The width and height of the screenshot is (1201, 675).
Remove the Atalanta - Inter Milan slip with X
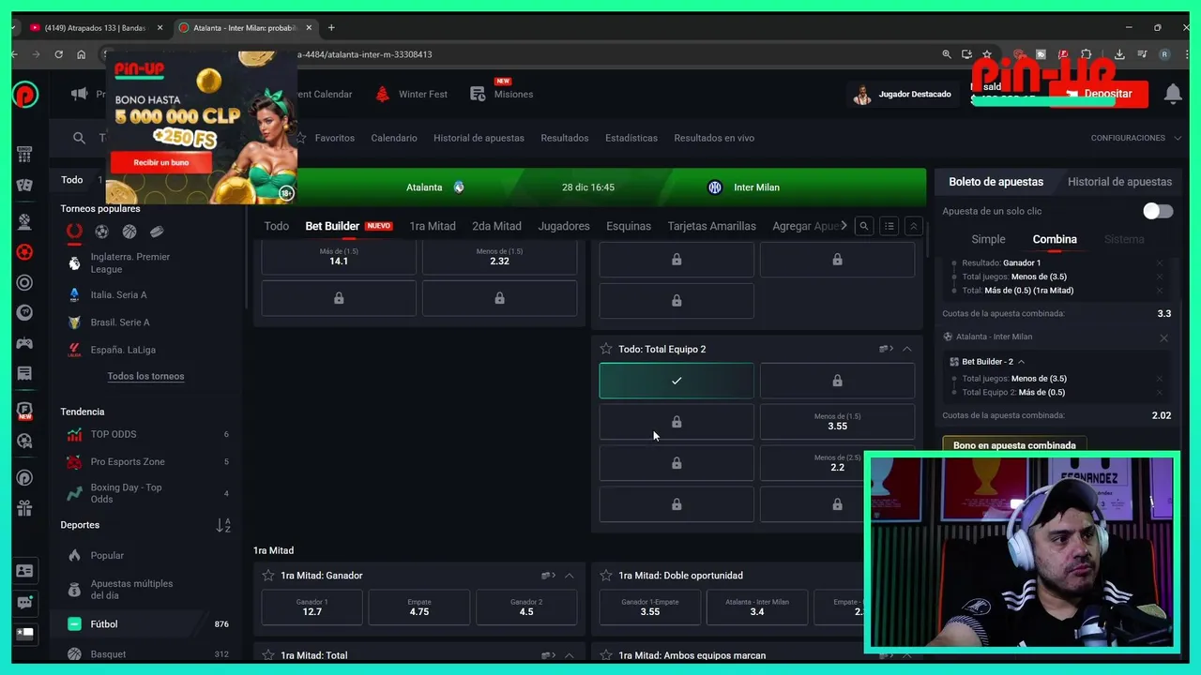[1163, 337]
